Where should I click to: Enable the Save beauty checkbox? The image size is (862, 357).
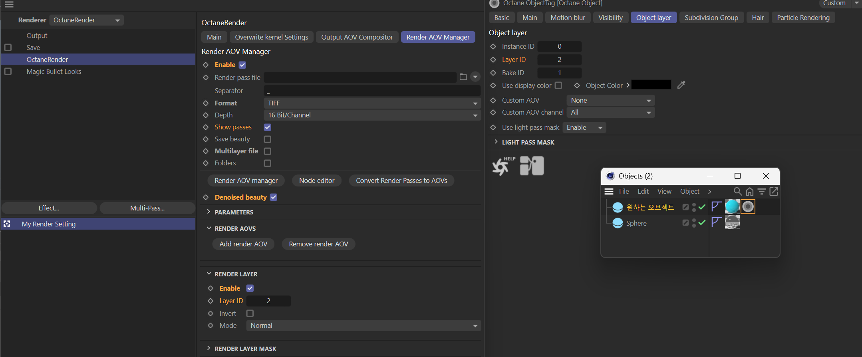click(x=268, y=139)
